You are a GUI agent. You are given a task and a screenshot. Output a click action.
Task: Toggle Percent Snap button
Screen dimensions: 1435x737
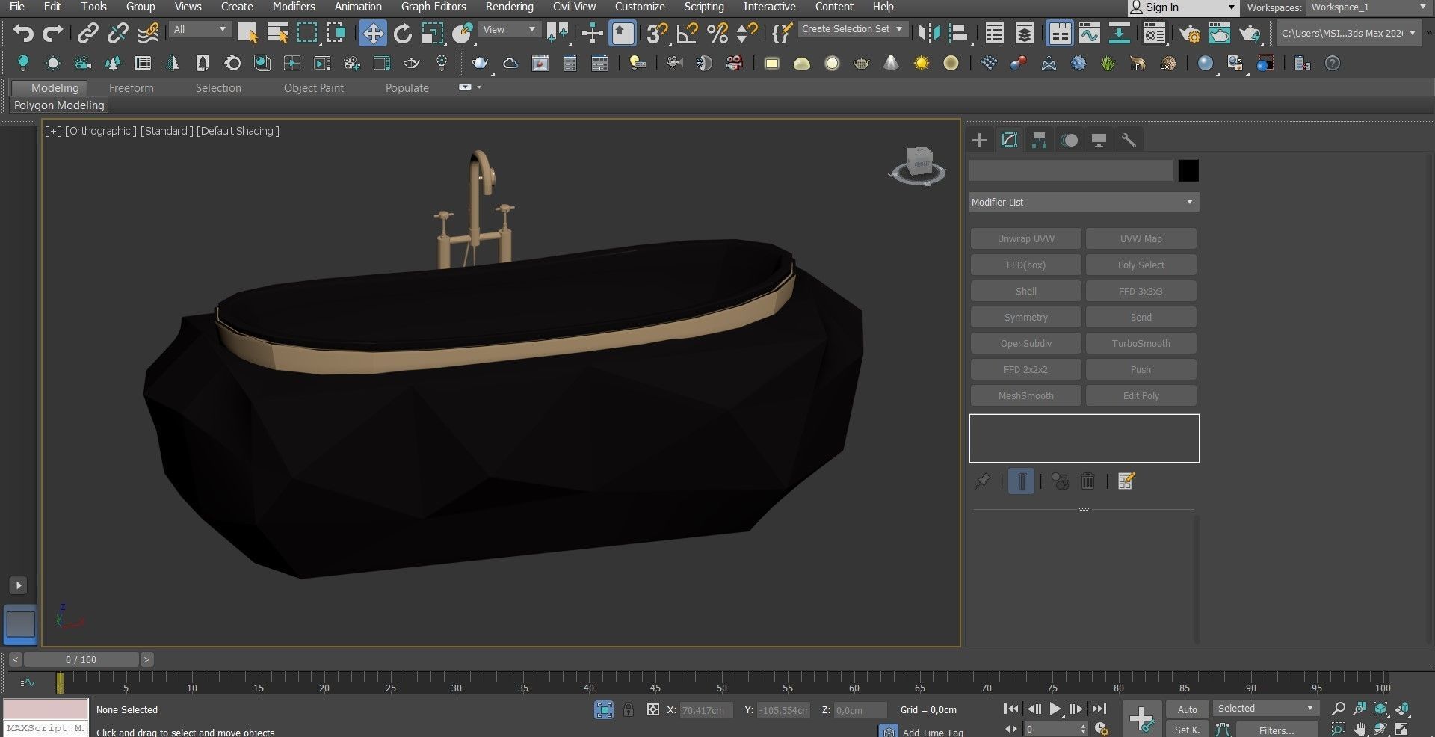(x=717, y=33)
